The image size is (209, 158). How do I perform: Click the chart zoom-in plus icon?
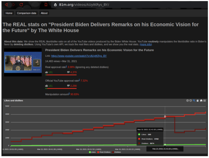coord(187,101)
